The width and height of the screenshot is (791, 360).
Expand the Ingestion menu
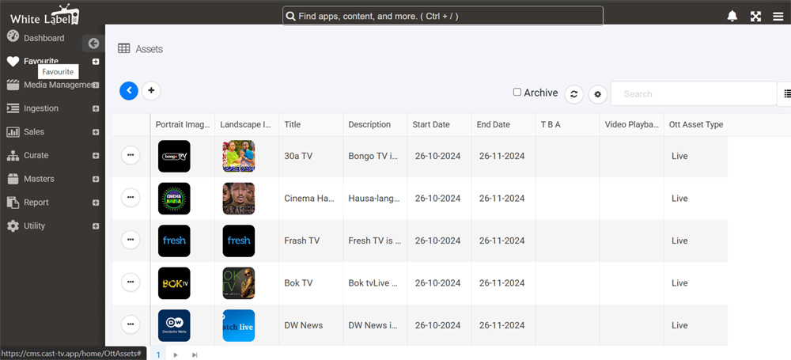(x=96, y=108)
